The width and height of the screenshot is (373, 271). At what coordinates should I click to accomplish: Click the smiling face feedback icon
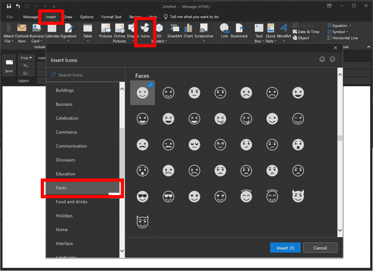click(x=322, y=59)
